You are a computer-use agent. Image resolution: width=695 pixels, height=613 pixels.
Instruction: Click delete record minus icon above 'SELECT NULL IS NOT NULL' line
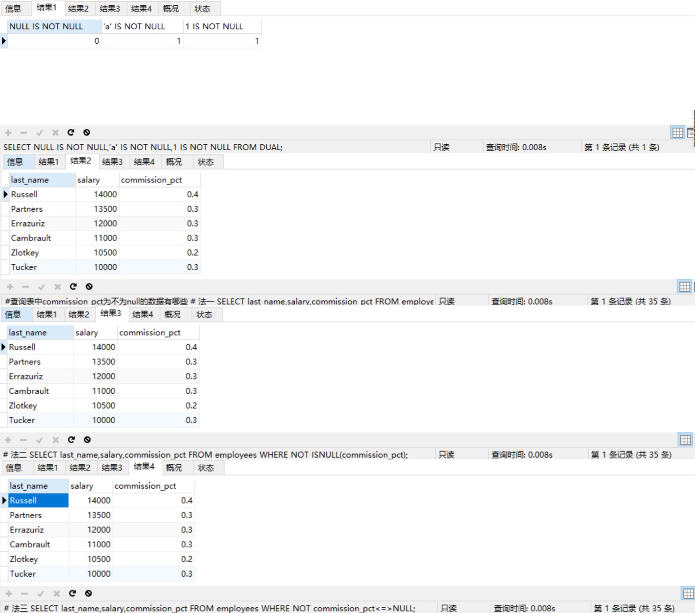click(24, 132)
